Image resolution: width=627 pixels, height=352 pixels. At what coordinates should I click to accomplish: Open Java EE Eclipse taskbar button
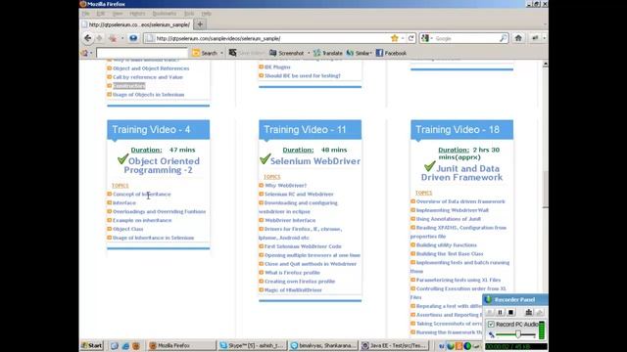pyautogui.click(x=394, y=345)
